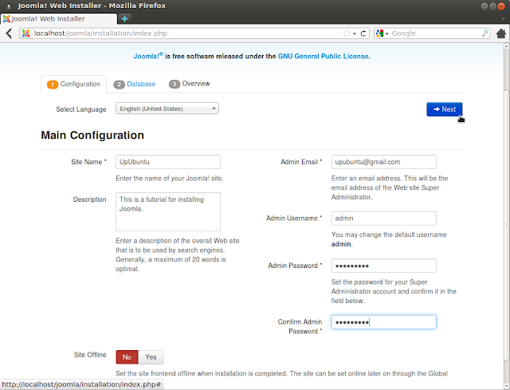Click the Joomla favicon in the address bar
The width and height of the screenshot is (510, 390).
(25, 33)
